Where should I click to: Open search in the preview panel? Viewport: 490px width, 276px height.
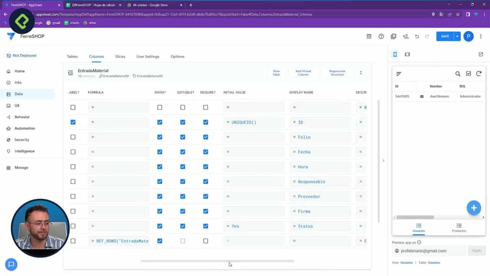click(x=458, y=74)
